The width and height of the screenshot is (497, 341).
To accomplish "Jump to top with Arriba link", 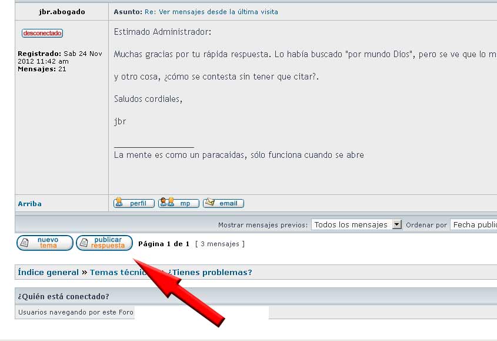I will click(30, 204).
